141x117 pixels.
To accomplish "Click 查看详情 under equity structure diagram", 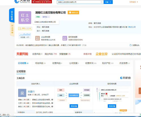I will pyautogui.click(x=112, y=106).
